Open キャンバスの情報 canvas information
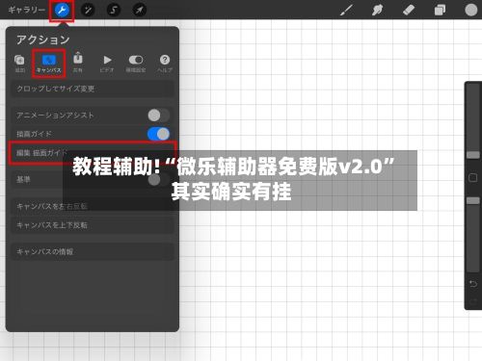Viewport: 482px width, 361px height. point(93,251)
